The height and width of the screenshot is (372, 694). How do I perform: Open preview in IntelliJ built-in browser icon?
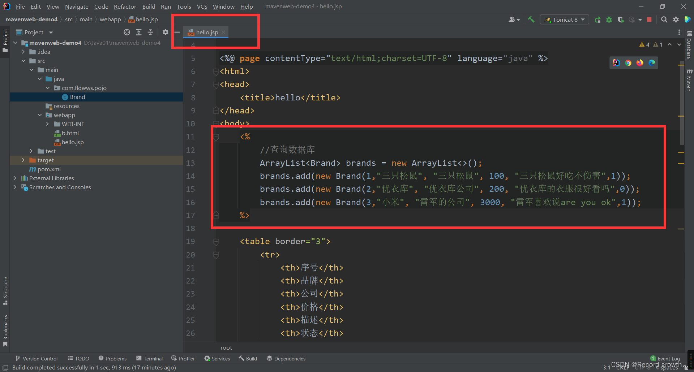616,63
